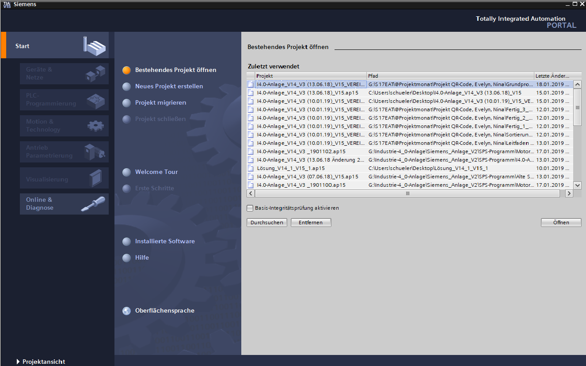Sort list by Pfad column header
The image size is (586, 366).
tap(450, 76)
